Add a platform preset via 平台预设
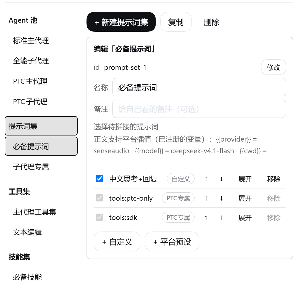 (172, 242)
